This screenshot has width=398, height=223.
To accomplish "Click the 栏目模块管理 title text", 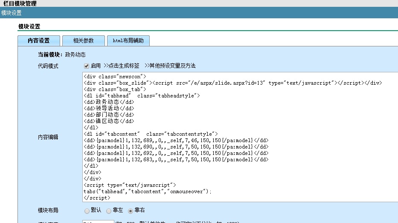I will (20, 3).
